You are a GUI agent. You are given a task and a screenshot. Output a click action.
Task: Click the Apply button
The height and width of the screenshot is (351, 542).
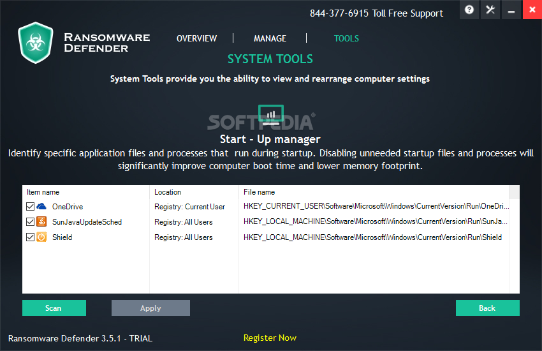point(150,308)
